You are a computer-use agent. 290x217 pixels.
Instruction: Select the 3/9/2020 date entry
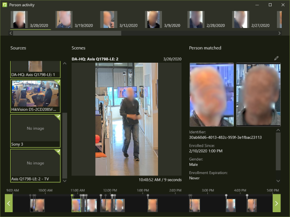click(163, 20)
